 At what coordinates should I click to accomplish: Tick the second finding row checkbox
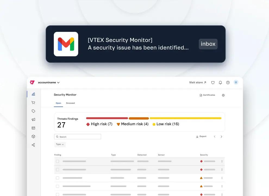(x=57, y=170)
